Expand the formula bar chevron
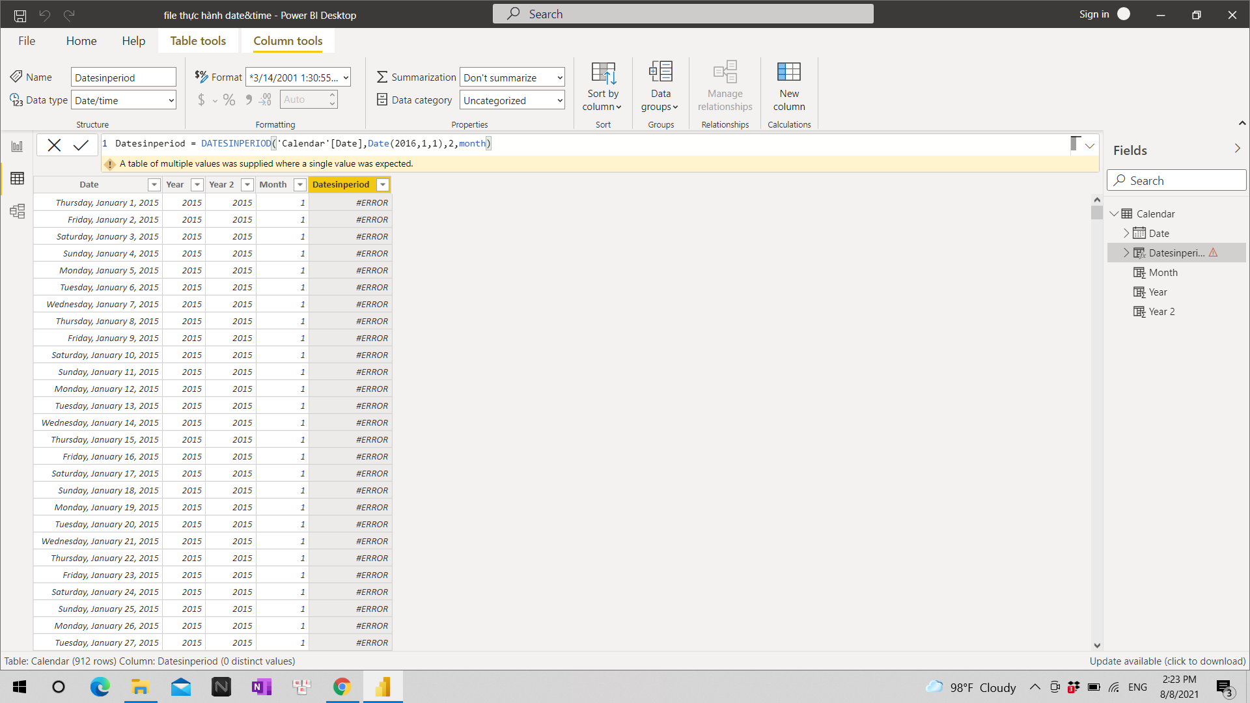The height and width of the screenshot is (703, 1250). tap(1090, 145)
